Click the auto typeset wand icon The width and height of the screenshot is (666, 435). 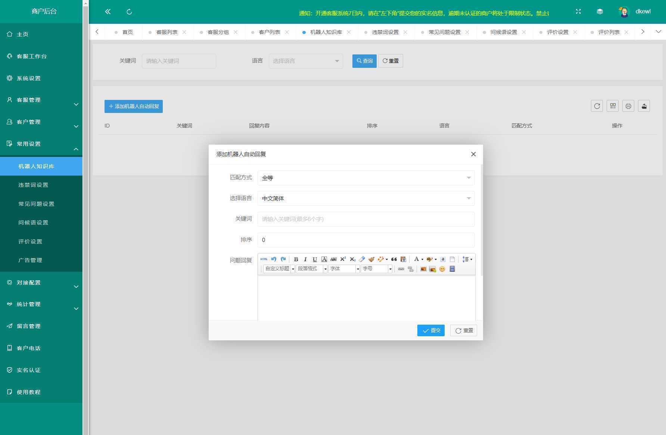(381, 259)
